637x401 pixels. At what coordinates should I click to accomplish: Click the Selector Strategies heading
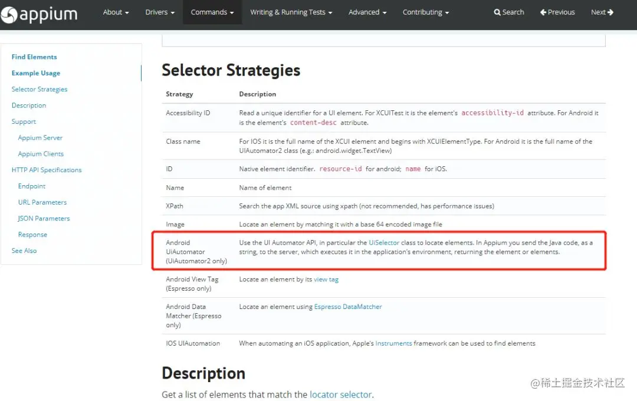click(231, 70)
